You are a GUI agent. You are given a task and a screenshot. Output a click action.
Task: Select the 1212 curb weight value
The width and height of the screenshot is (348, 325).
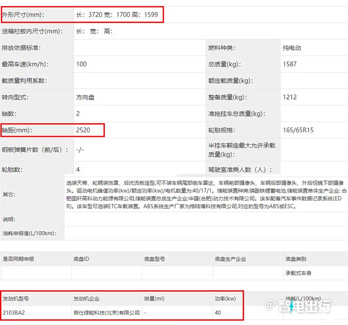click(290, 97)
